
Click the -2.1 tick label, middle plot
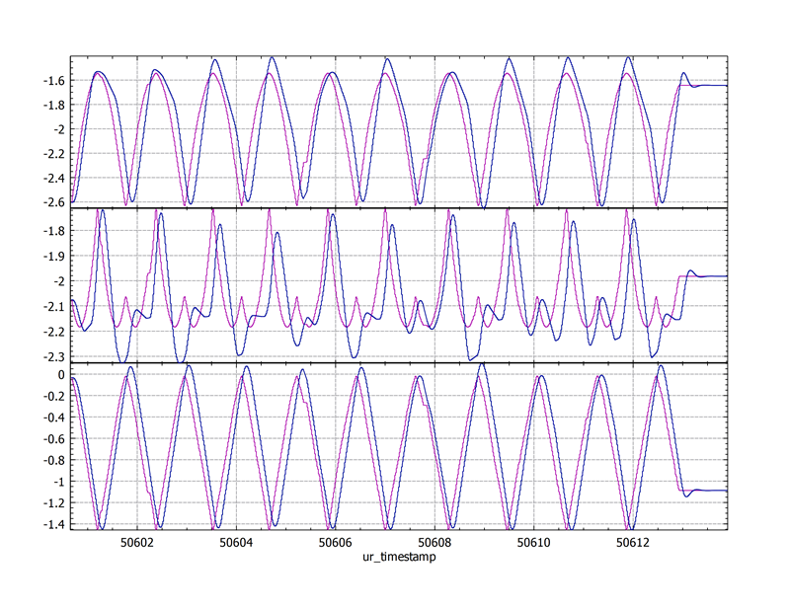coord(54,306)
